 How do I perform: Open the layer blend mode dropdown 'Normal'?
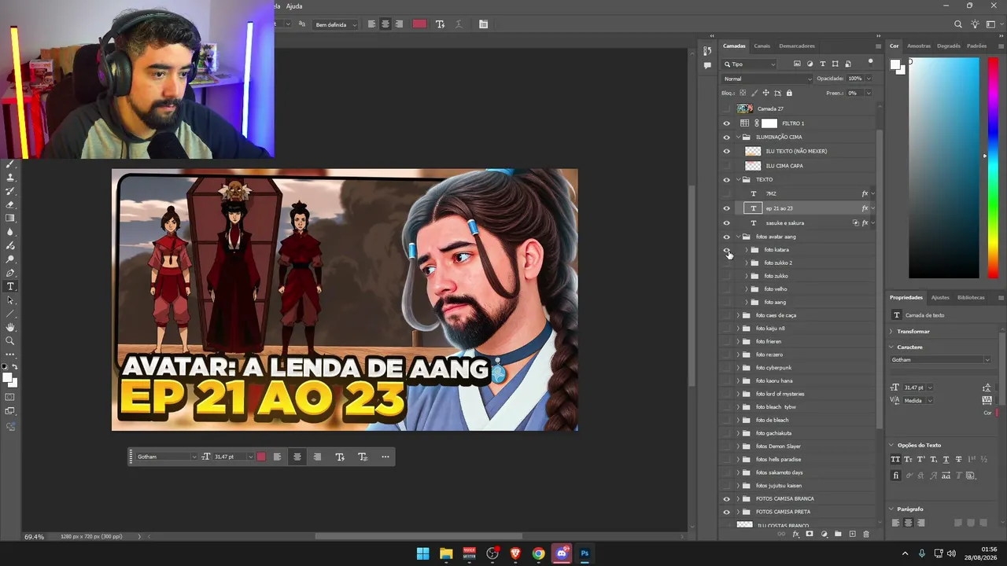(767, 79)
